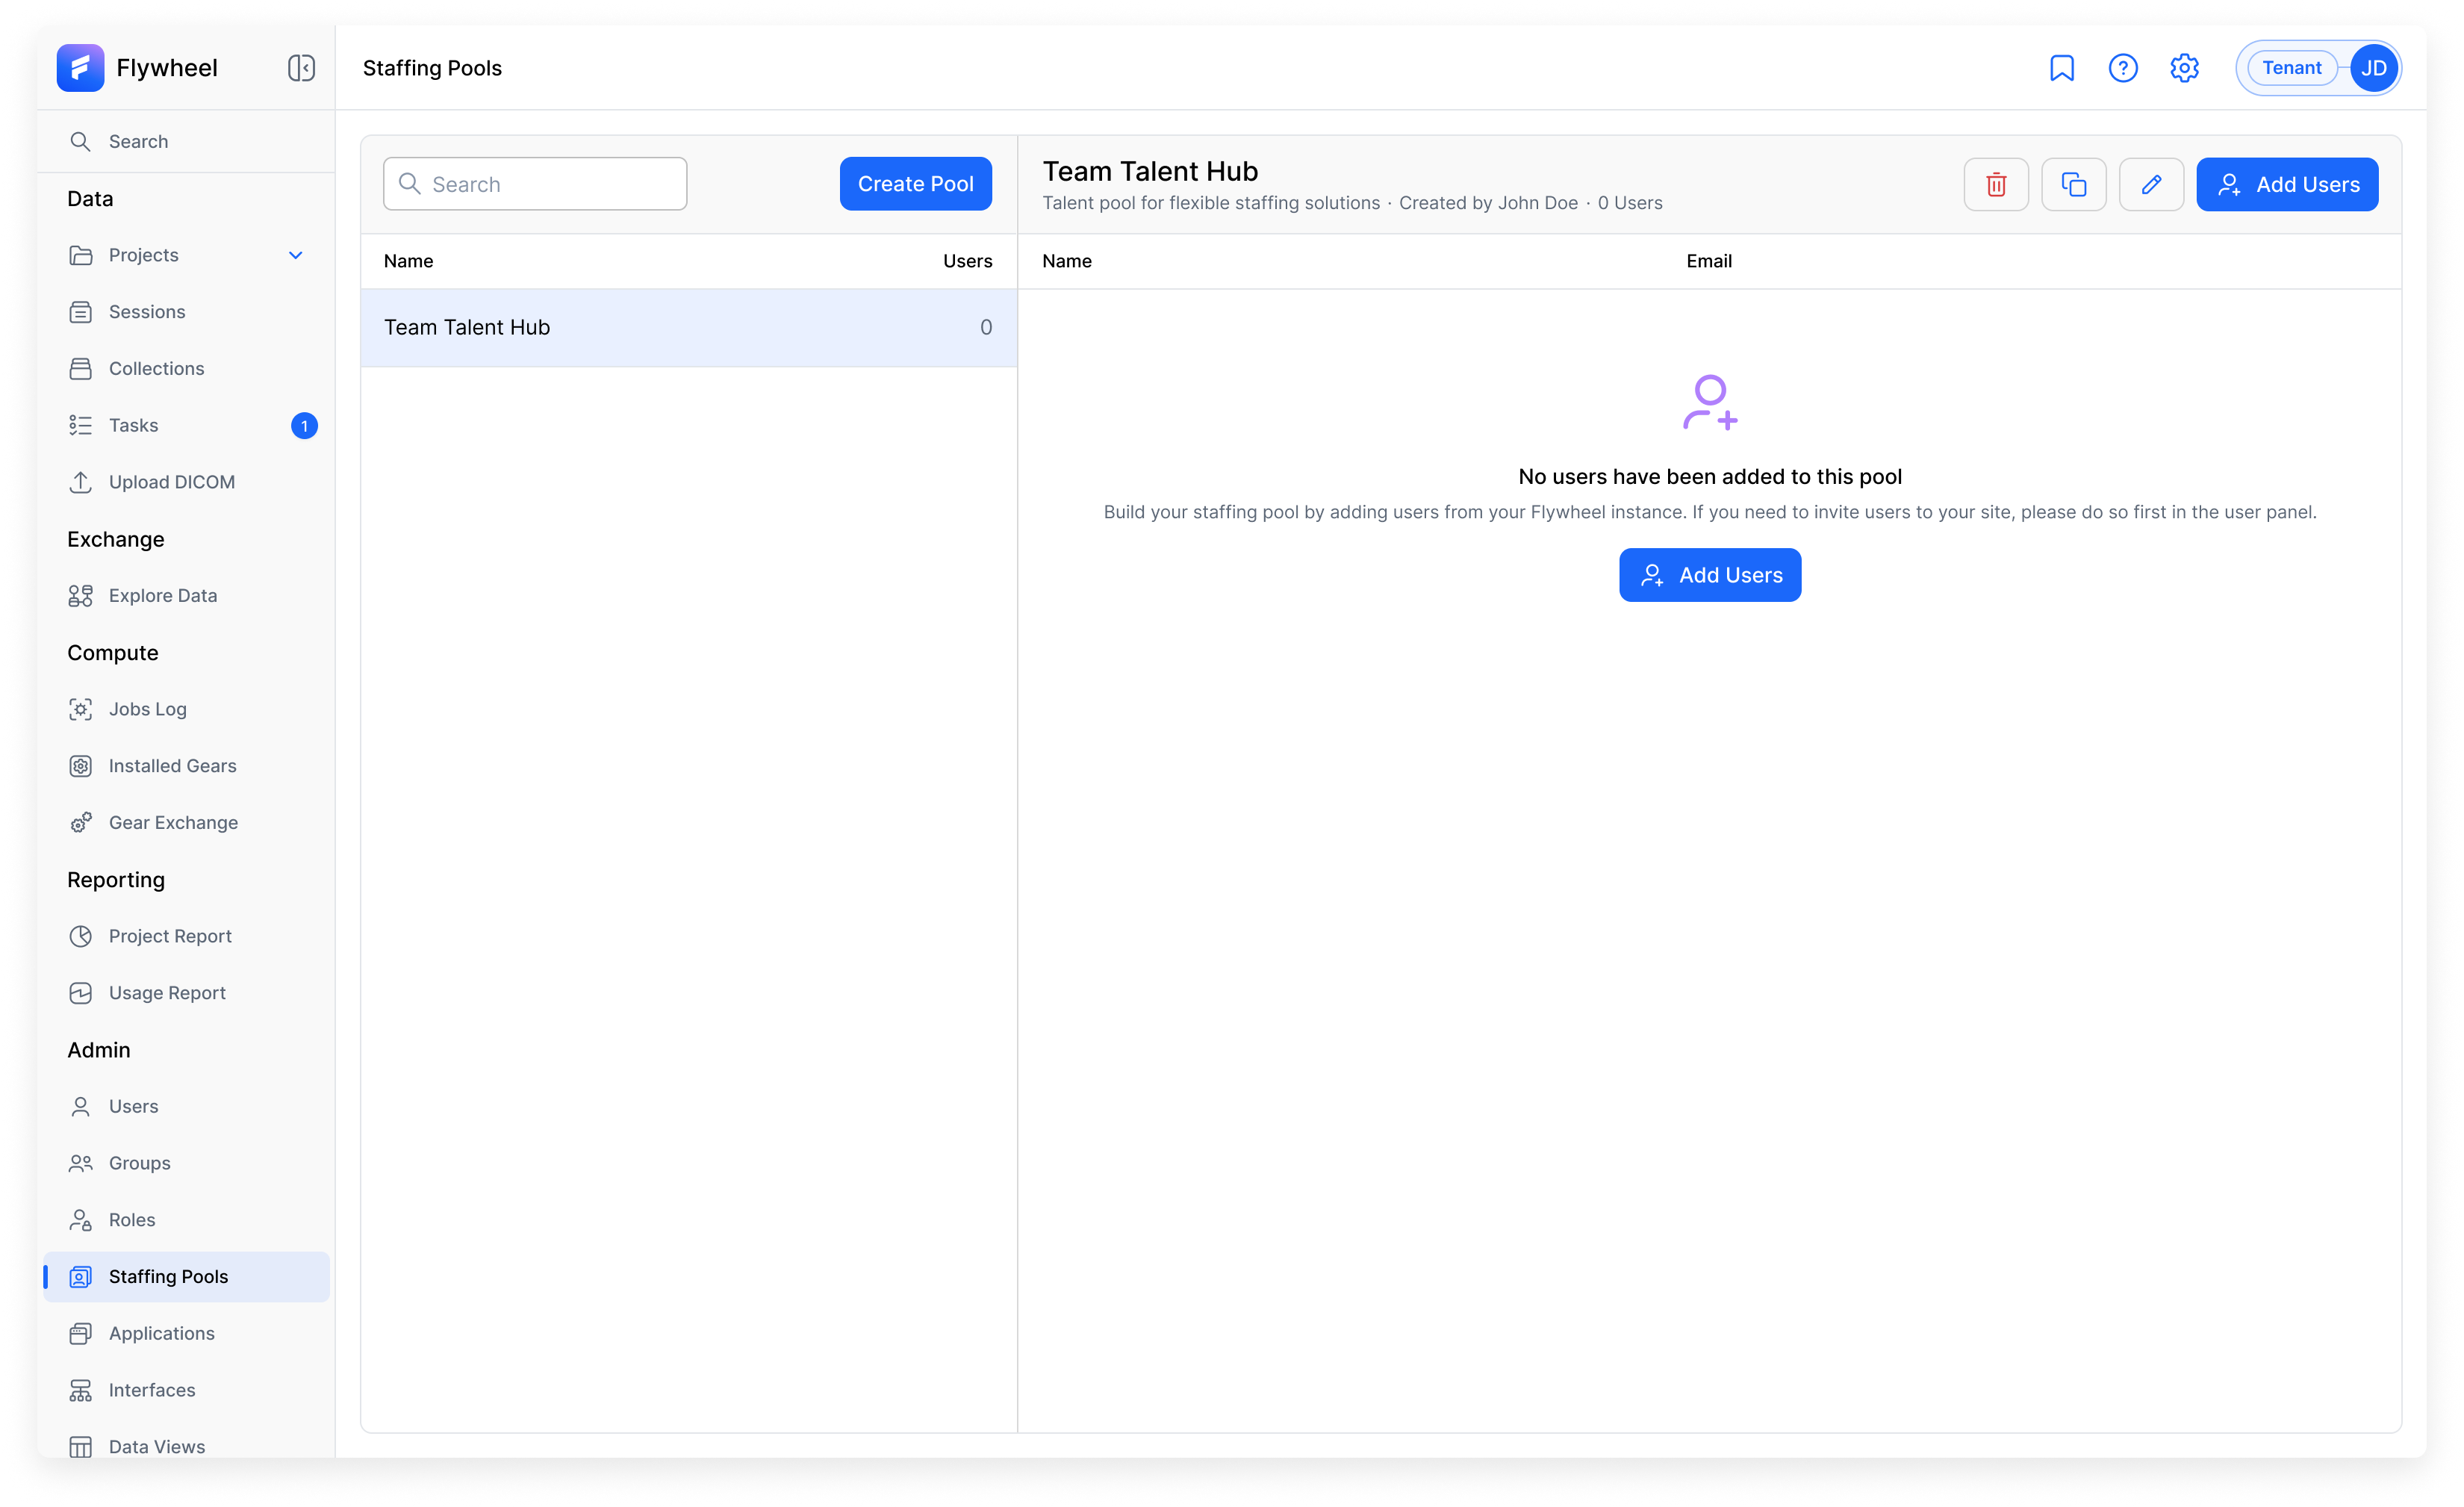Image resolution: width=2464 pixels, height=1507 pixels.
Task: Edit pool with the pencil icon
Action: (2150, 184)
